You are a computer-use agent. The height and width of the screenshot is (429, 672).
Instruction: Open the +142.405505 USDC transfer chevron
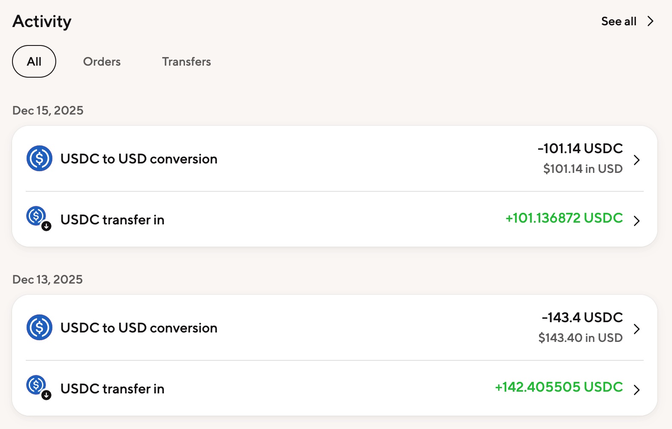637,390
